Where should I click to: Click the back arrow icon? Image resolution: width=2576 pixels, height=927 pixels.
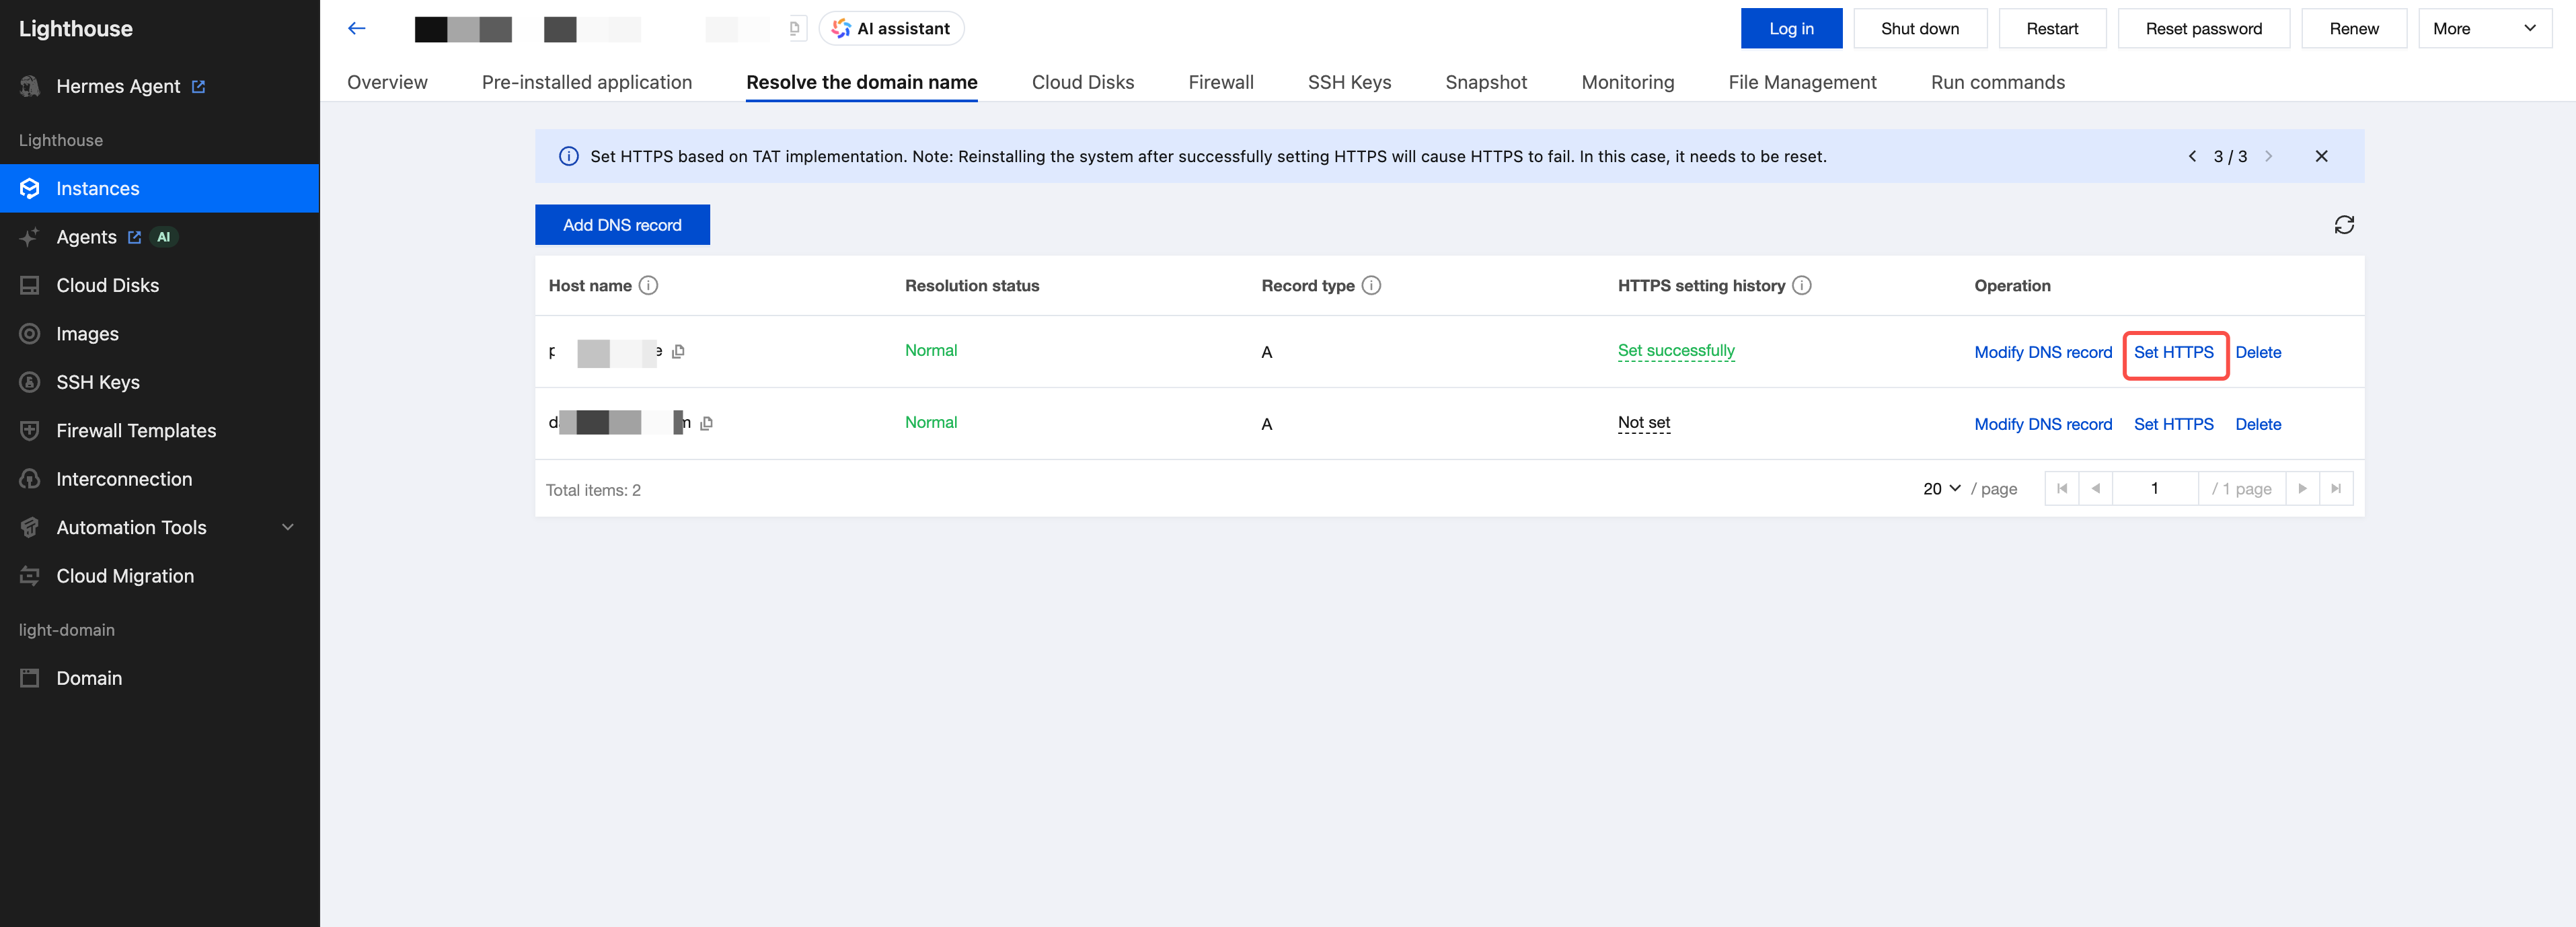click(356, 28)
